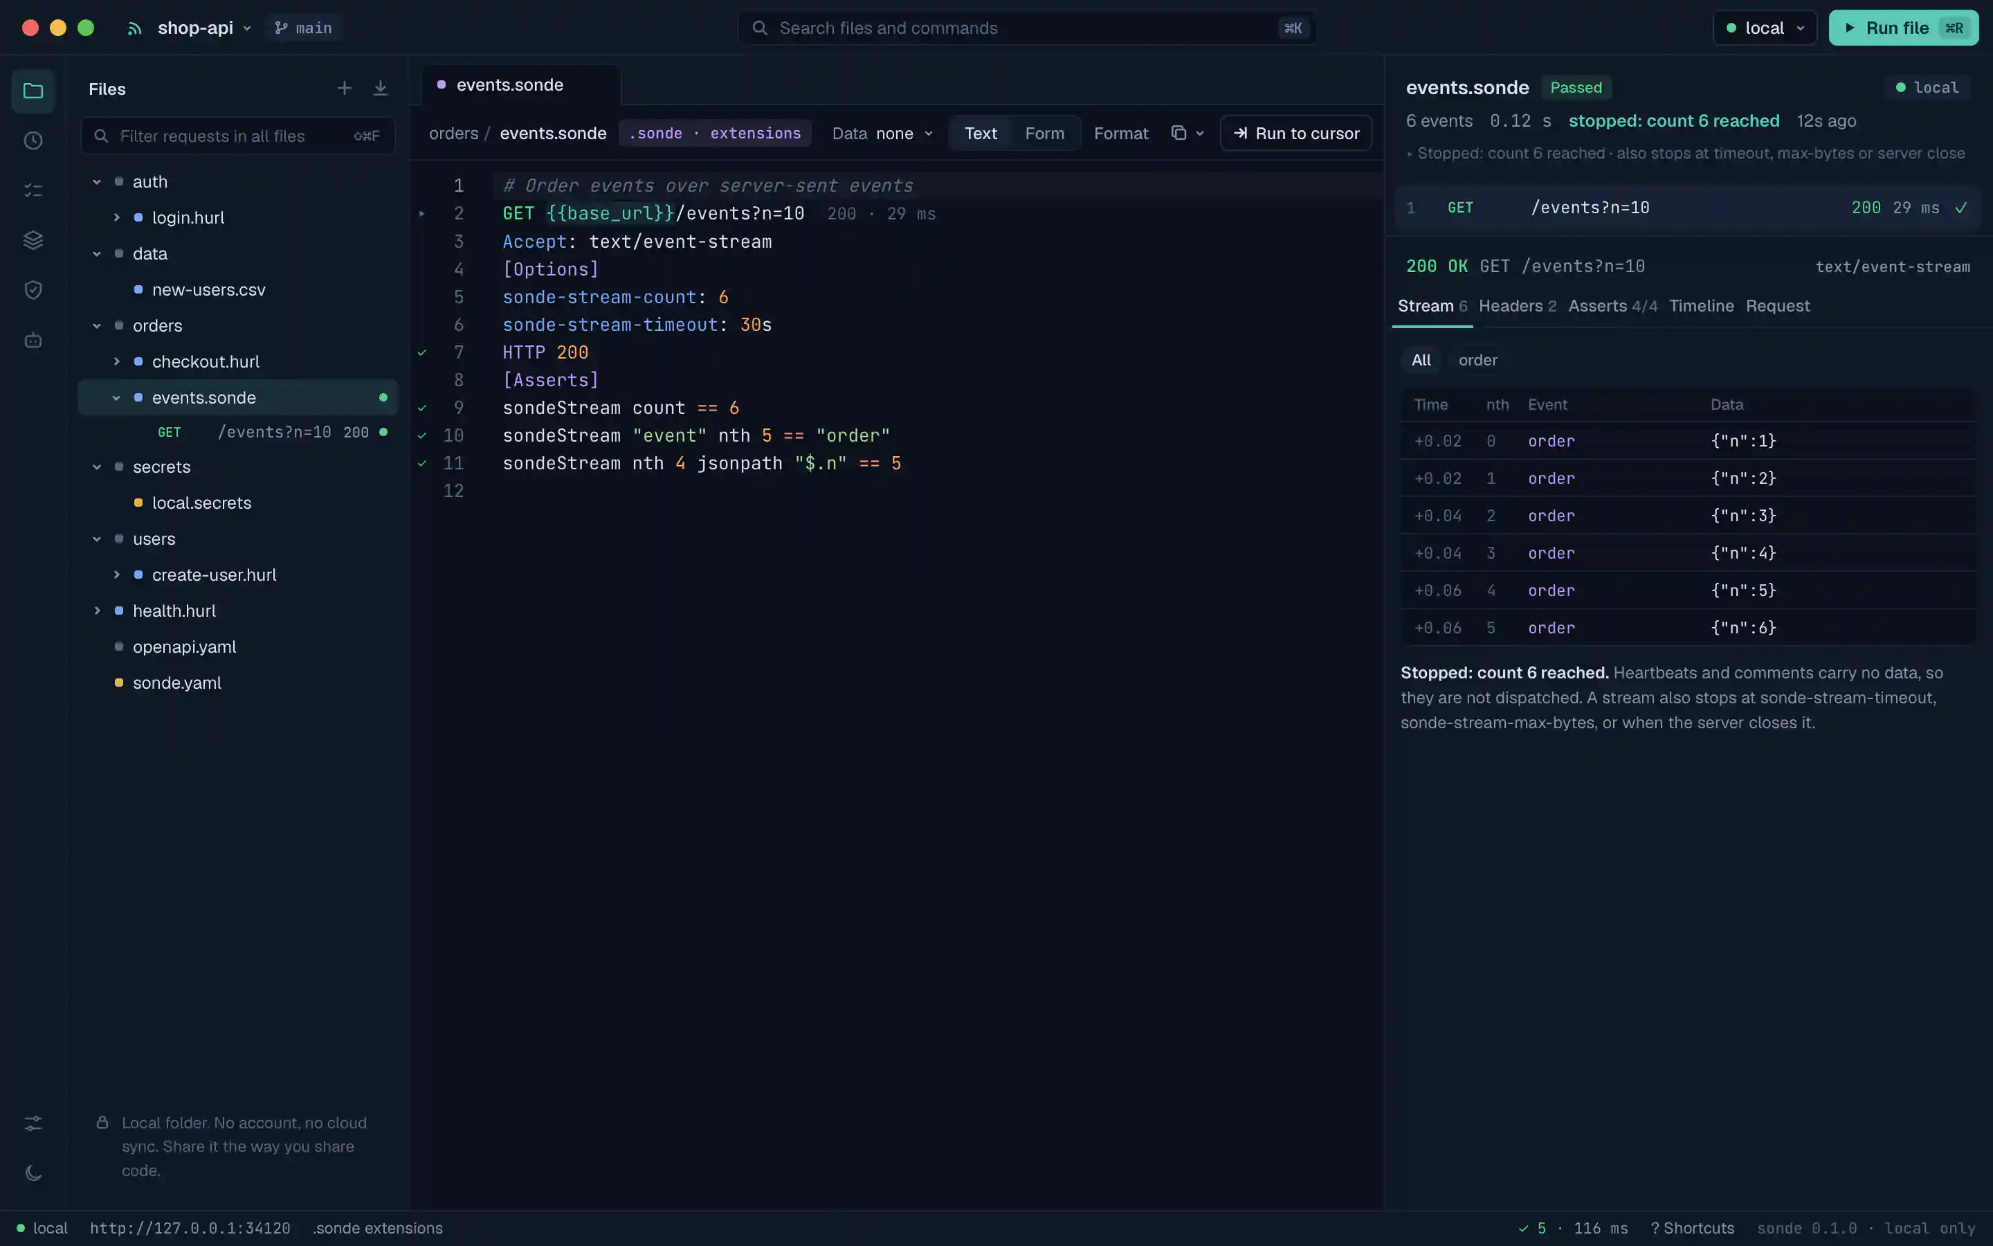
Task: Open the Data none dropdown
Action: pyautogui.click(x=882, y=133)
